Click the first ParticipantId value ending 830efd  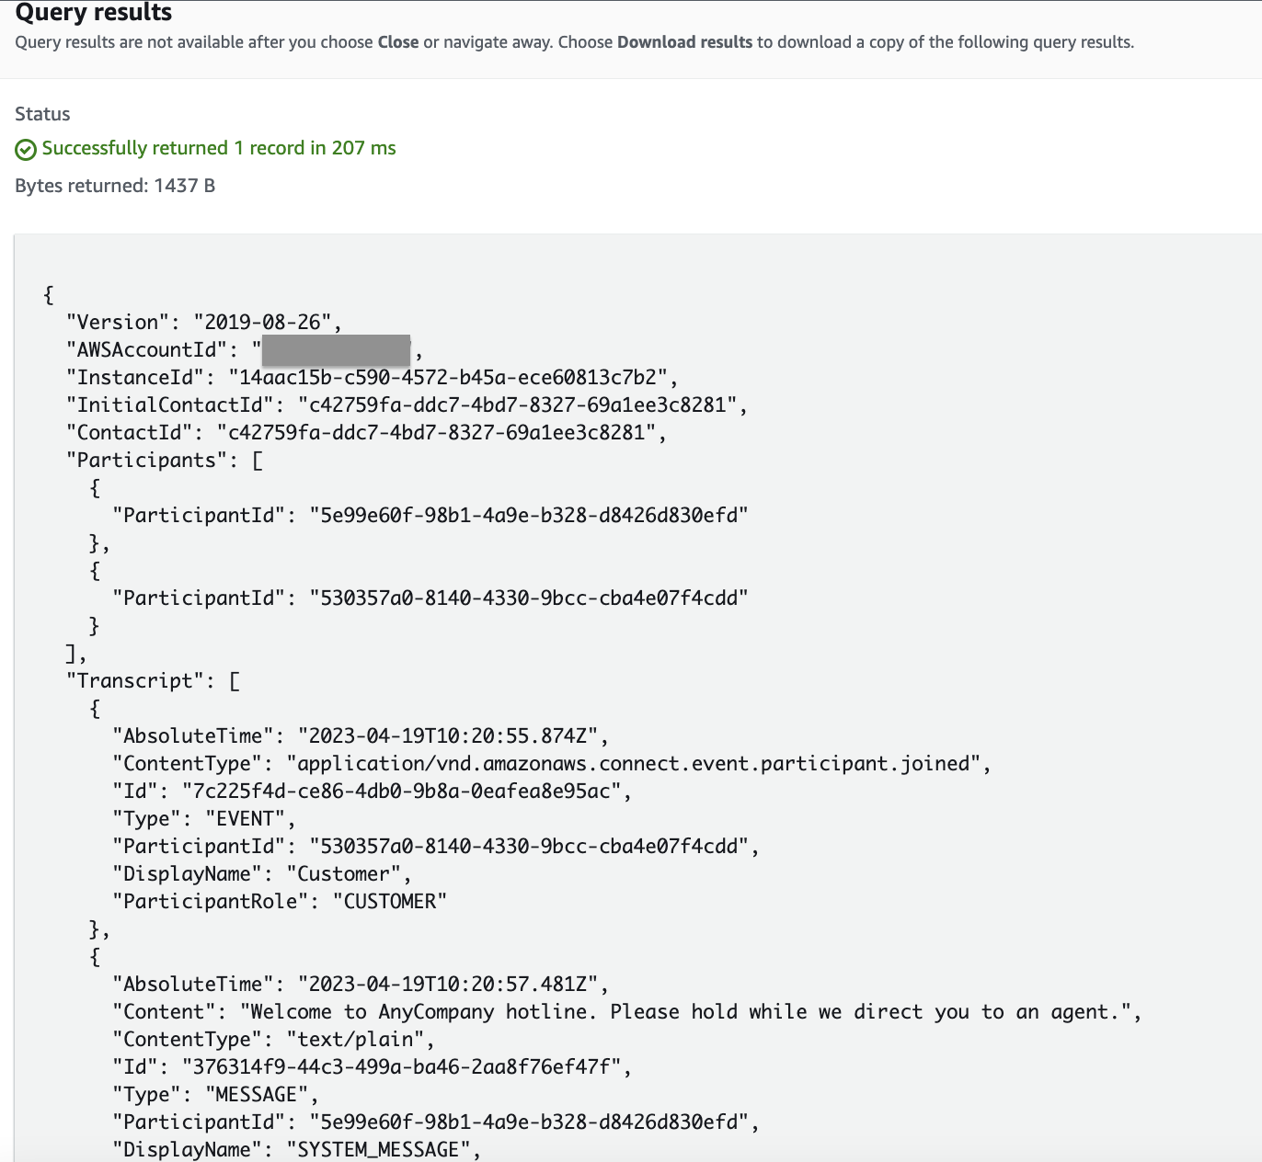pyautogui.click(x=529, y=515)
